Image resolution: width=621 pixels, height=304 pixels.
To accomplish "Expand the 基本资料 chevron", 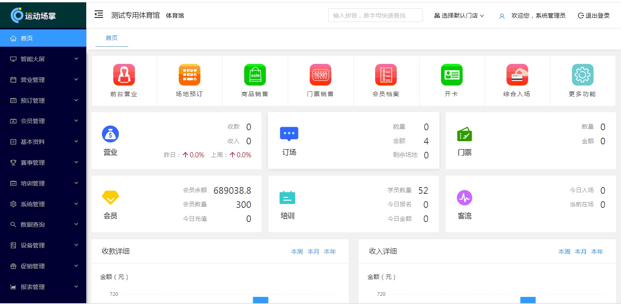I will point(76,142).
